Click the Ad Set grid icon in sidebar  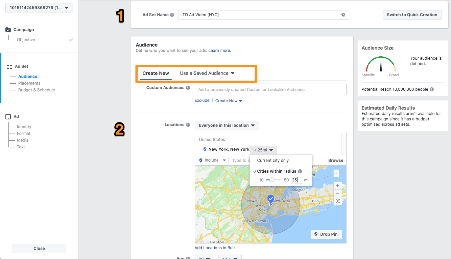(9, 66)
